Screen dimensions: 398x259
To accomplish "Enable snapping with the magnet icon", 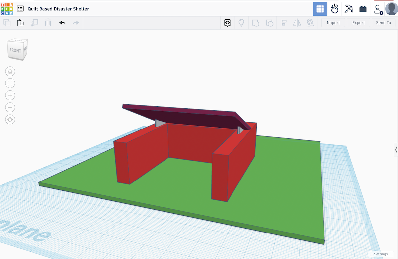I will (311, 23).
